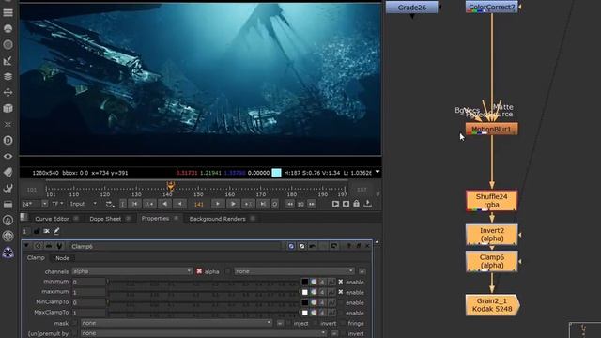Open the 3D nodes cube icon

[x=8, y=109]
